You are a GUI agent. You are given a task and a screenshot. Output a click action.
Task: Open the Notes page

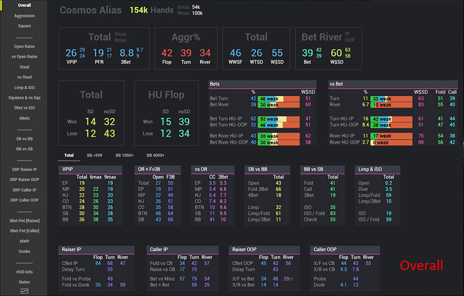[x=24, y=282]
